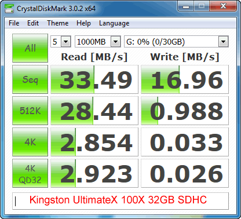Click the 4K QD32 read result 2.923
The image size is (241, 219).
pos(94,173)
